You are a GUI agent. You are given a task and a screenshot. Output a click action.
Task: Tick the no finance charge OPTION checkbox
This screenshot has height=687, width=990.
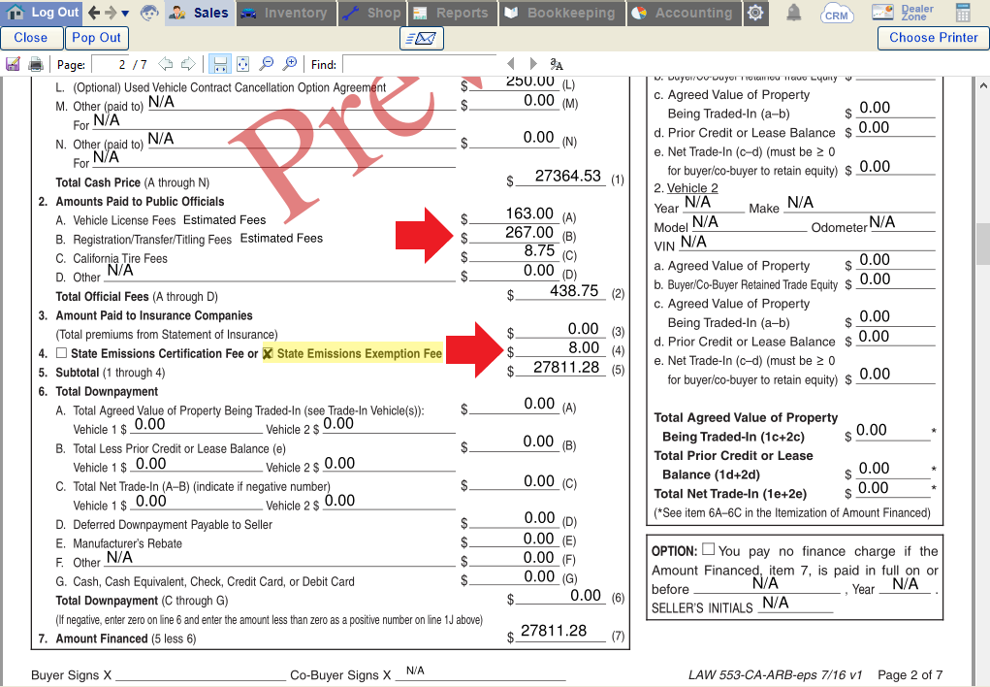[709, 550]
